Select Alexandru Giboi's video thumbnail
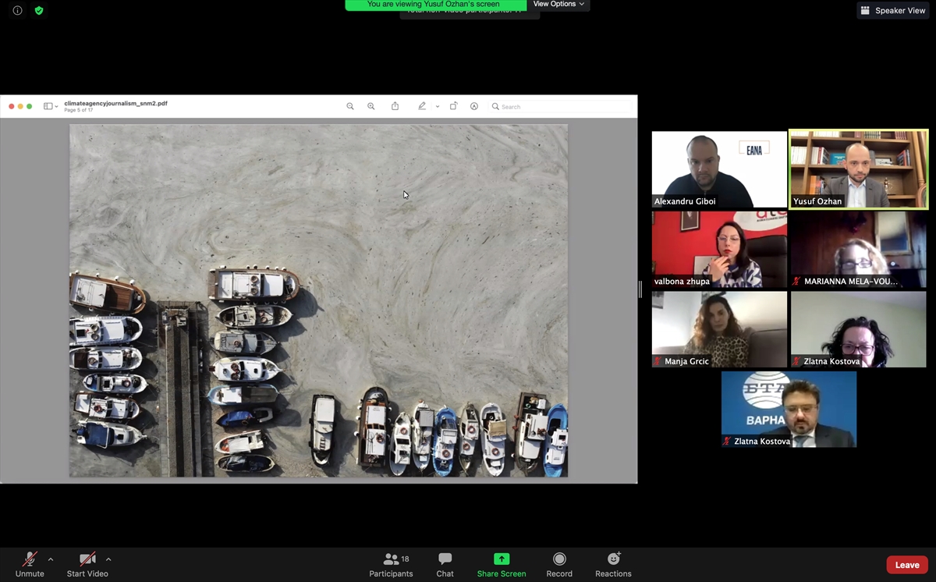Image resolution: width=936 pixels, height=582 pixels. 719,169
